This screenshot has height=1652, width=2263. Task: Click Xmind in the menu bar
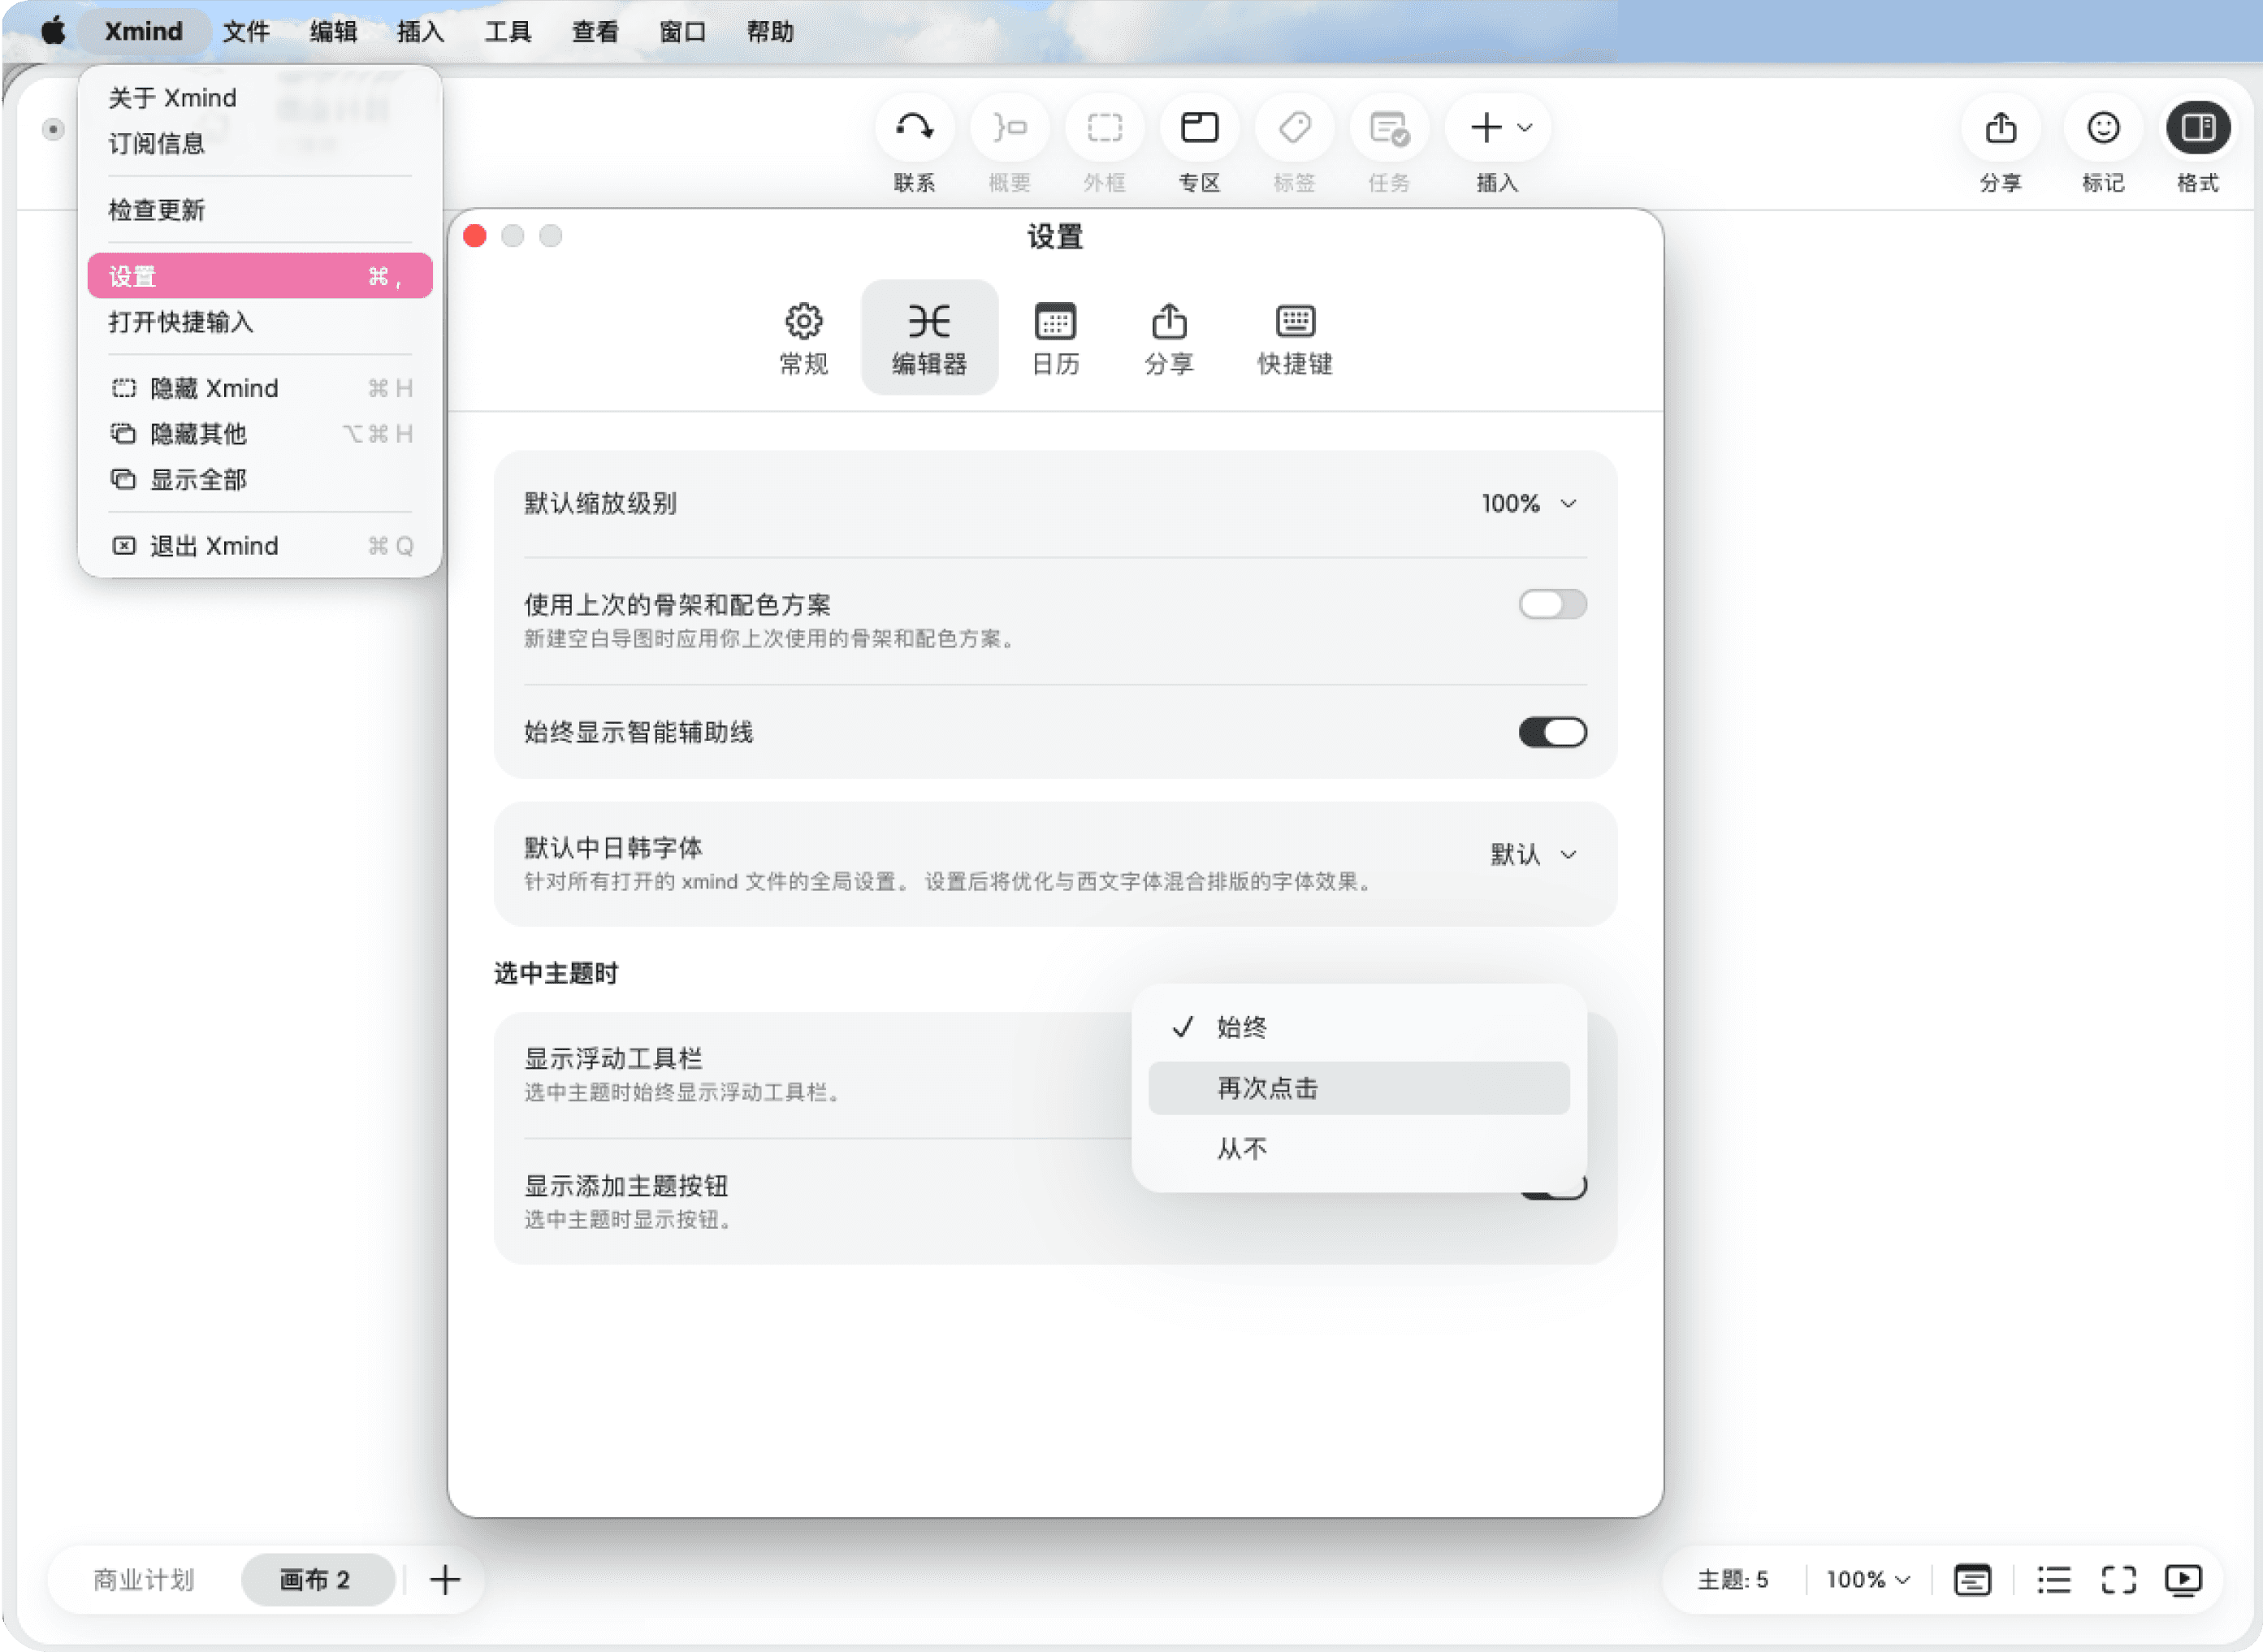click(144, 31)
